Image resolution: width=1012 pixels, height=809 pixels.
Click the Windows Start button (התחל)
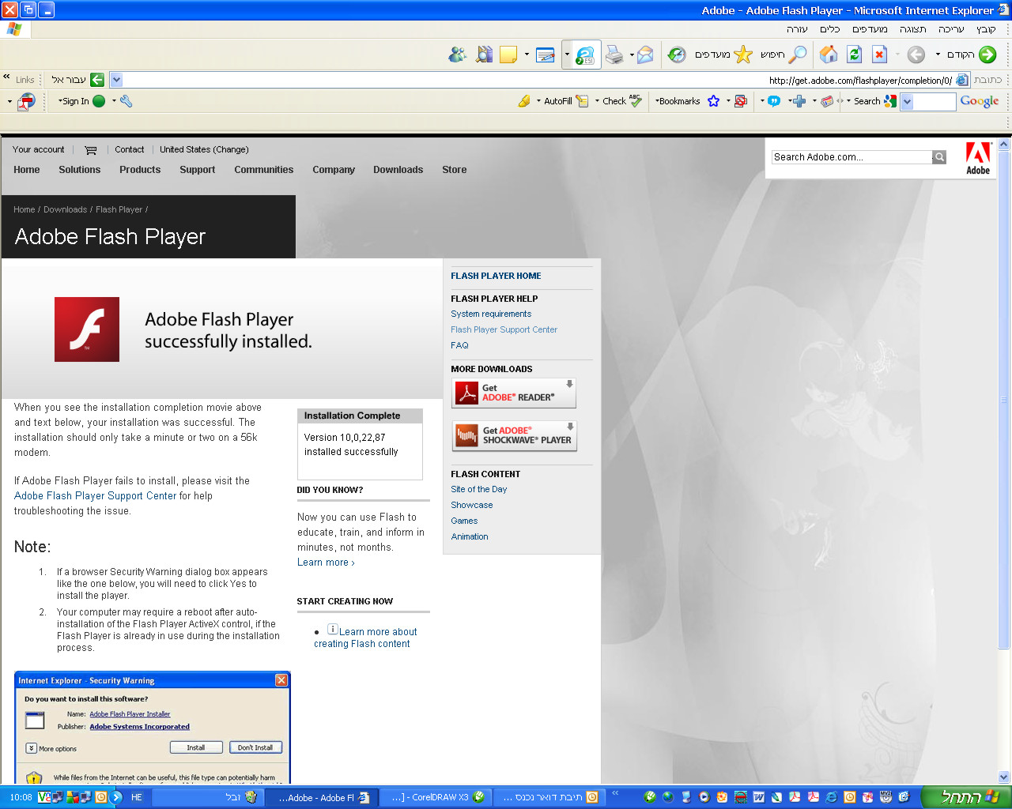click(966, 797)
